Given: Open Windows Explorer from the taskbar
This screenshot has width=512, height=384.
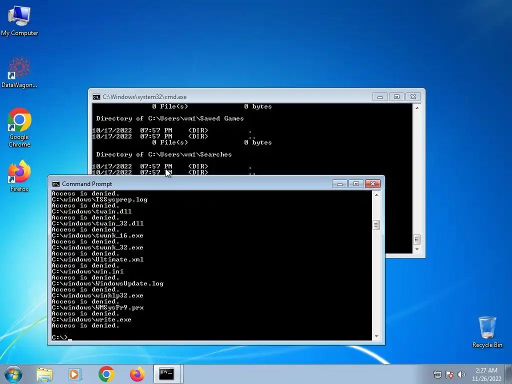Looking at the screenshot, I should (44, 374).
